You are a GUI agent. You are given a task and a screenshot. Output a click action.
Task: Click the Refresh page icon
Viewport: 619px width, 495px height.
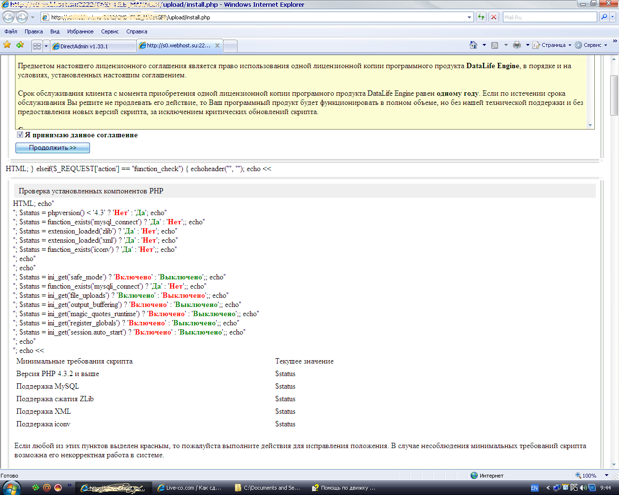[x=481, y=17]
